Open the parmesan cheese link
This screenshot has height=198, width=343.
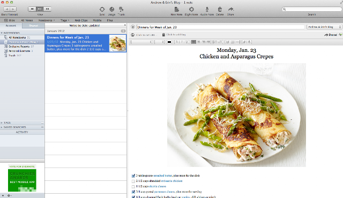tap(165, 192)
